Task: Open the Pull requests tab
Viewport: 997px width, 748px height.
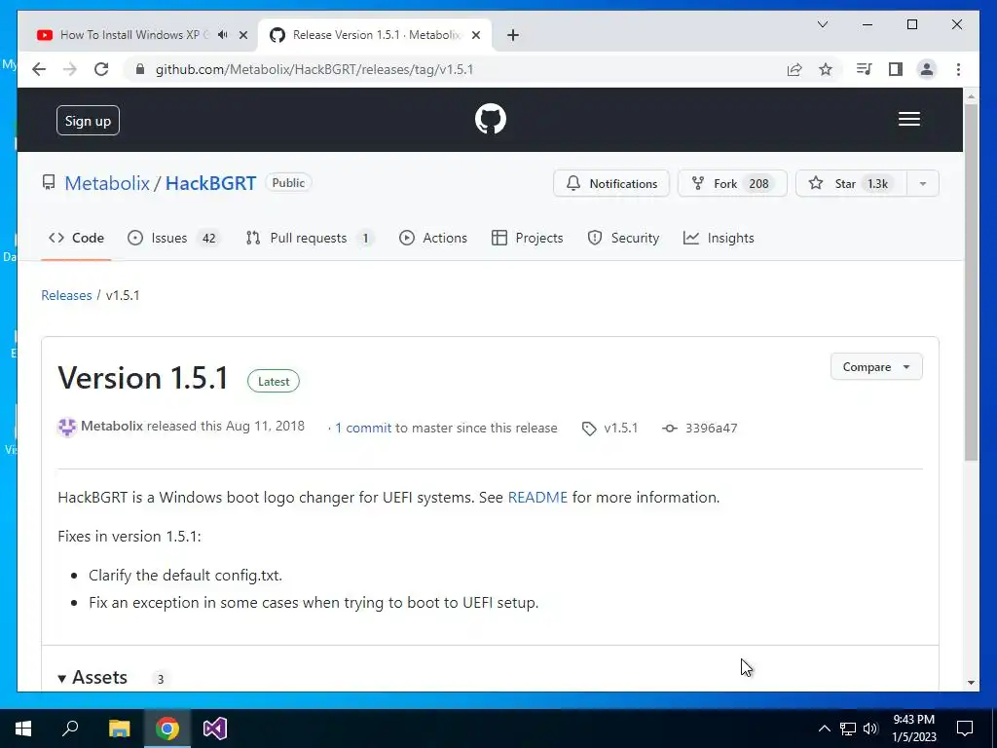Action: pyautogui.click(x=310, y=238)
